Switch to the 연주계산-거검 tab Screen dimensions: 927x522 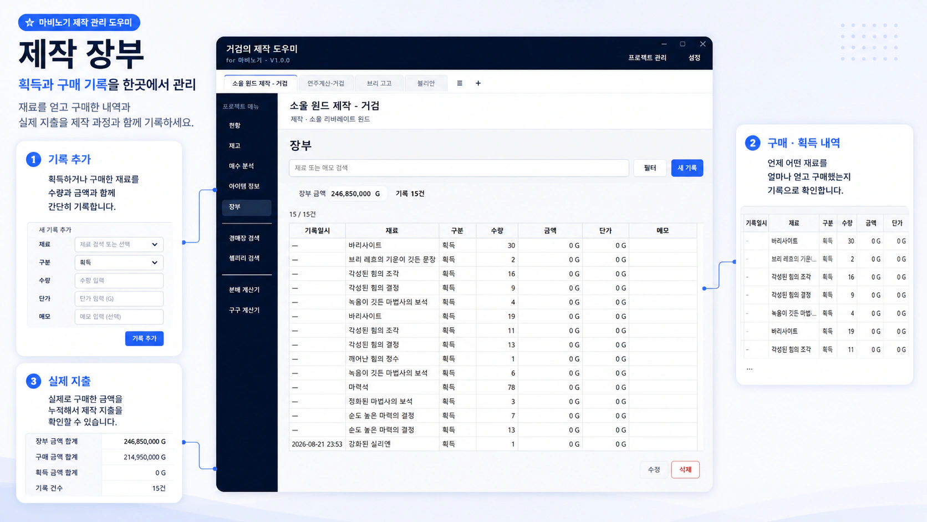[x=326, y=83]
